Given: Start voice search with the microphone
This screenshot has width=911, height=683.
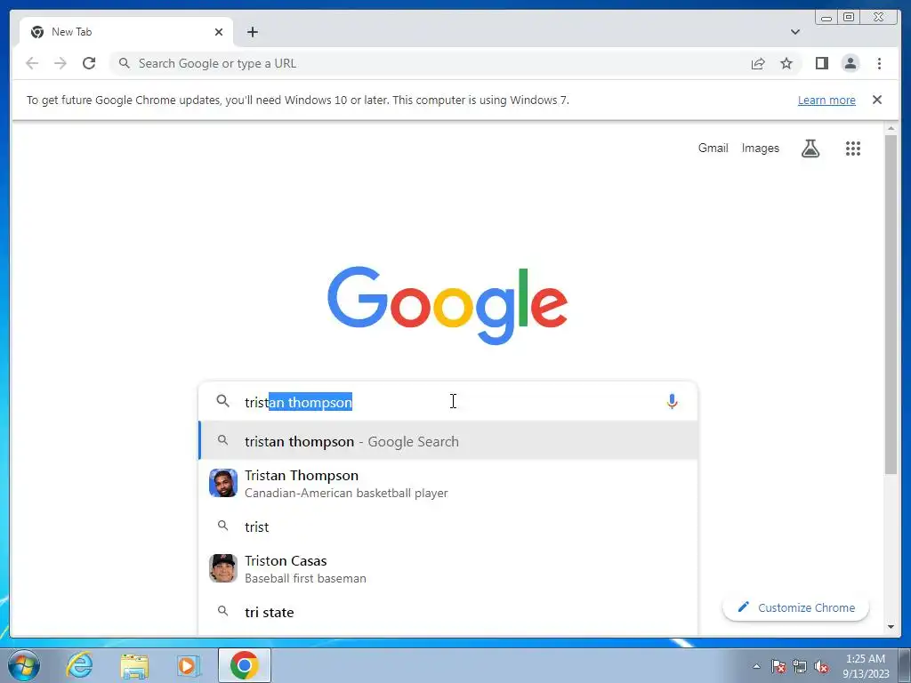Looking at the screenshot, I should pyautogui.click(x=673, y=401).
